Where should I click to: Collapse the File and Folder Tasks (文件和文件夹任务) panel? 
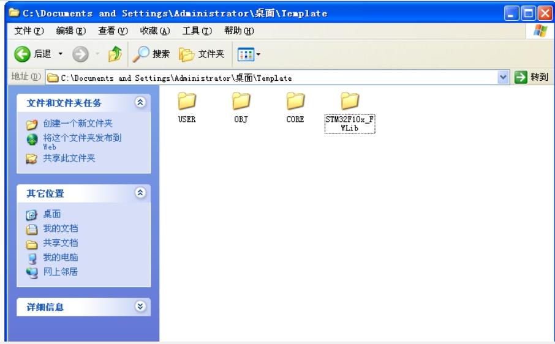[140, 102]
